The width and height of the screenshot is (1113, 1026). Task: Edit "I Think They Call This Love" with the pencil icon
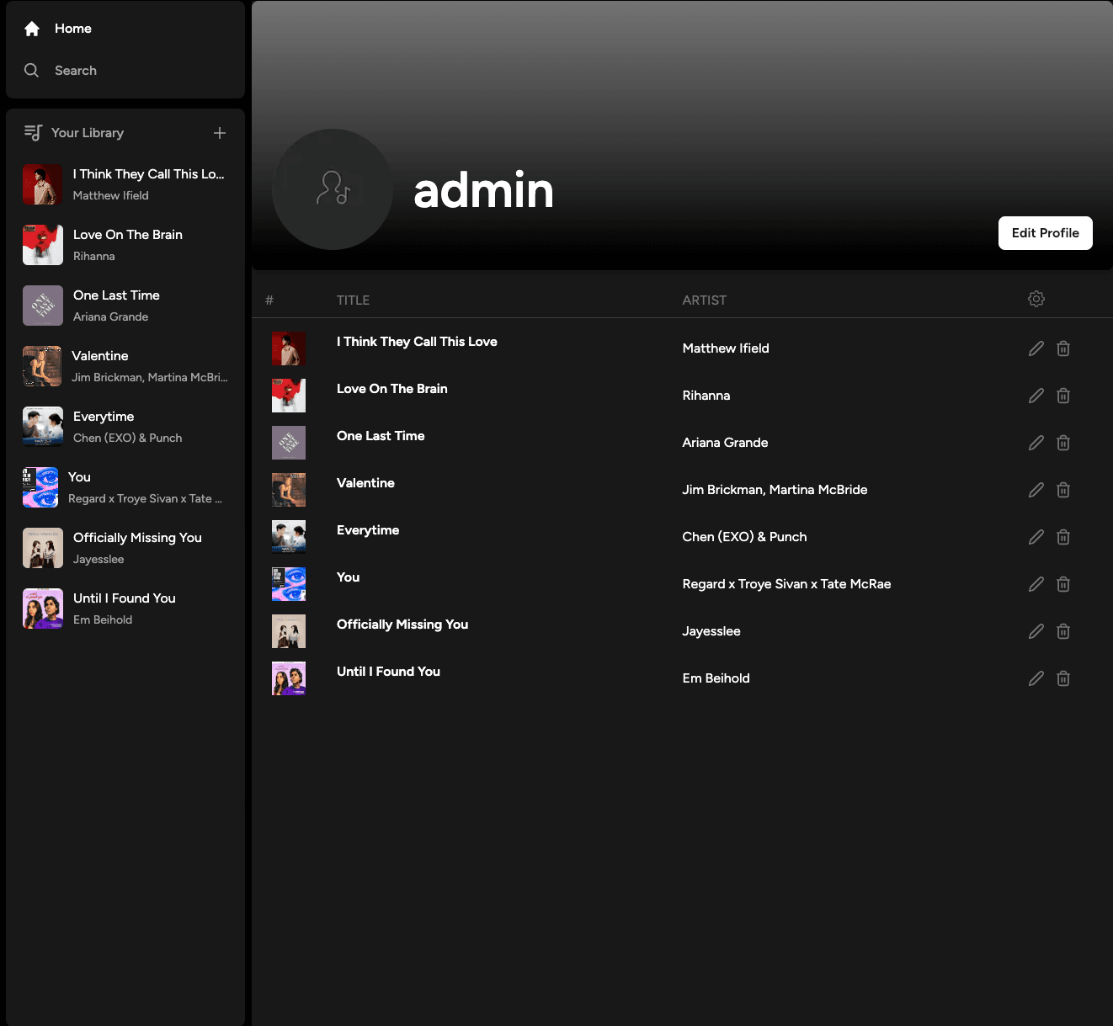click(1036, 348)
